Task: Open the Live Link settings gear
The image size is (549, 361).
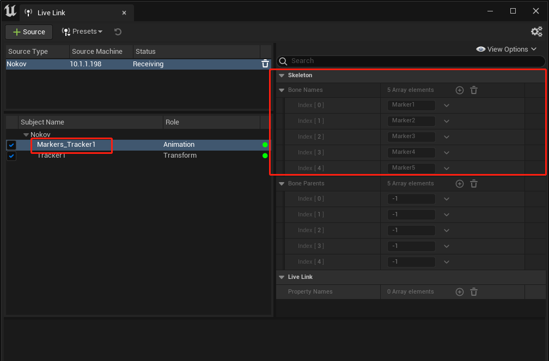Action: 536,32
